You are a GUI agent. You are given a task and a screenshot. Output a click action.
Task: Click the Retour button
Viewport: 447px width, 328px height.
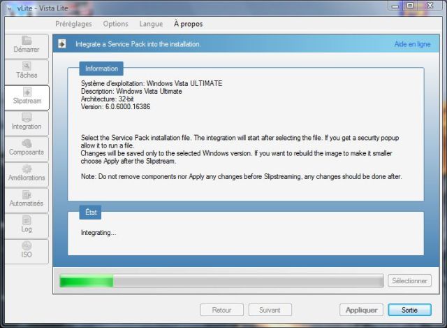tap(222, 310)
